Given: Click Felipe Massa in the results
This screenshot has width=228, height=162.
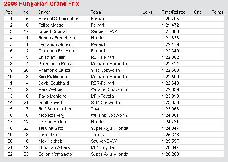Looking at the screenshot, I should (51, 25).
